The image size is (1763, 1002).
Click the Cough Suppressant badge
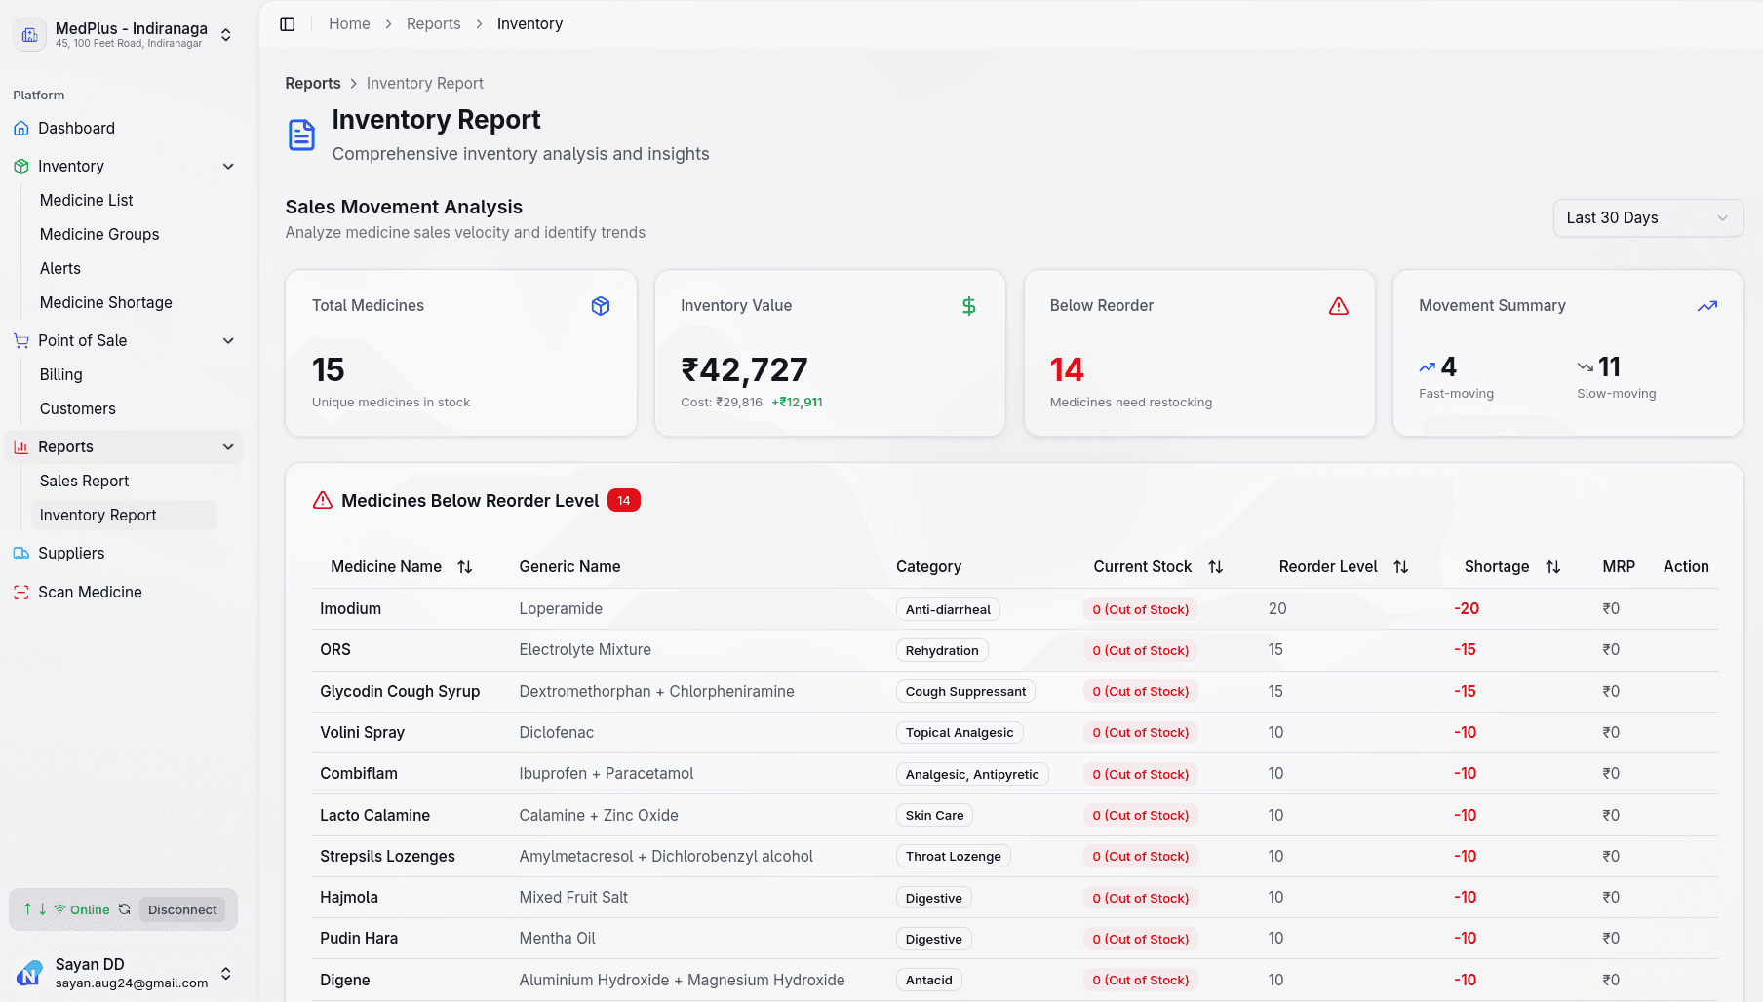tap(965, 691)
